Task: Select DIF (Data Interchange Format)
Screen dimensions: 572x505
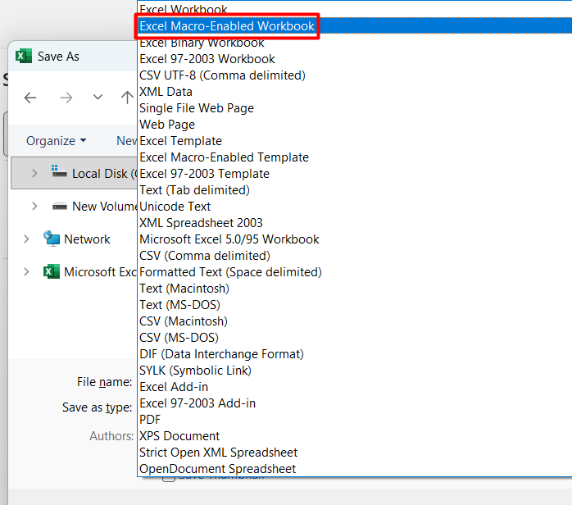Action: pos(355,354)
